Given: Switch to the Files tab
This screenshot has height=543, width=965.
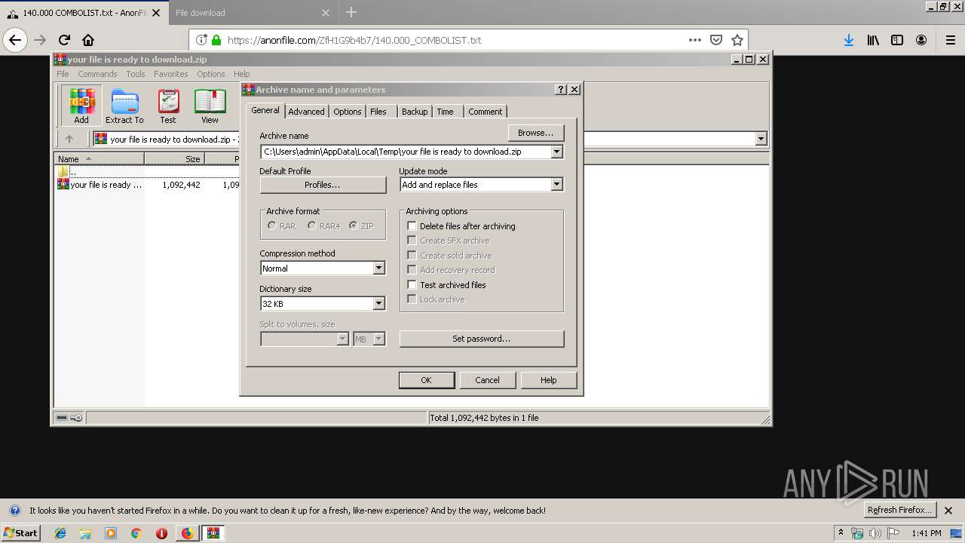Looking at the screenshot, I should (x=378, y=112).
